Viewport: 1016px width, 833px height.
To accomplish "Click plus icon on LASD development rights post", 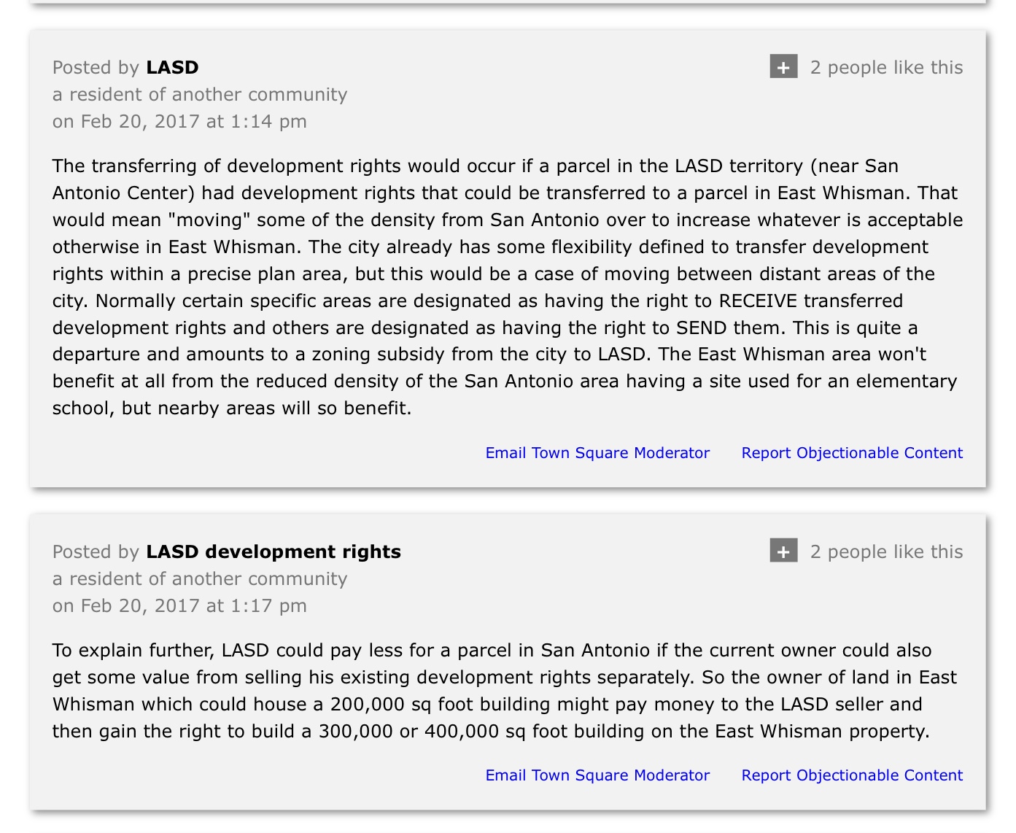I will (x=783, y=551).
